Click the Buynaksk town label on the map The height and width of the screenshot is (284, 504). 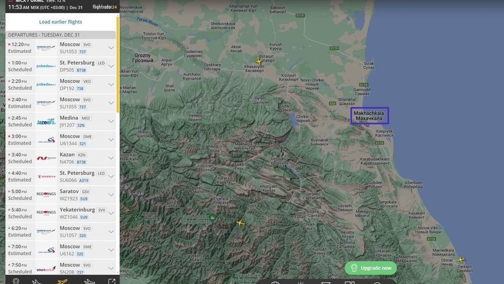tap(319, 142)
